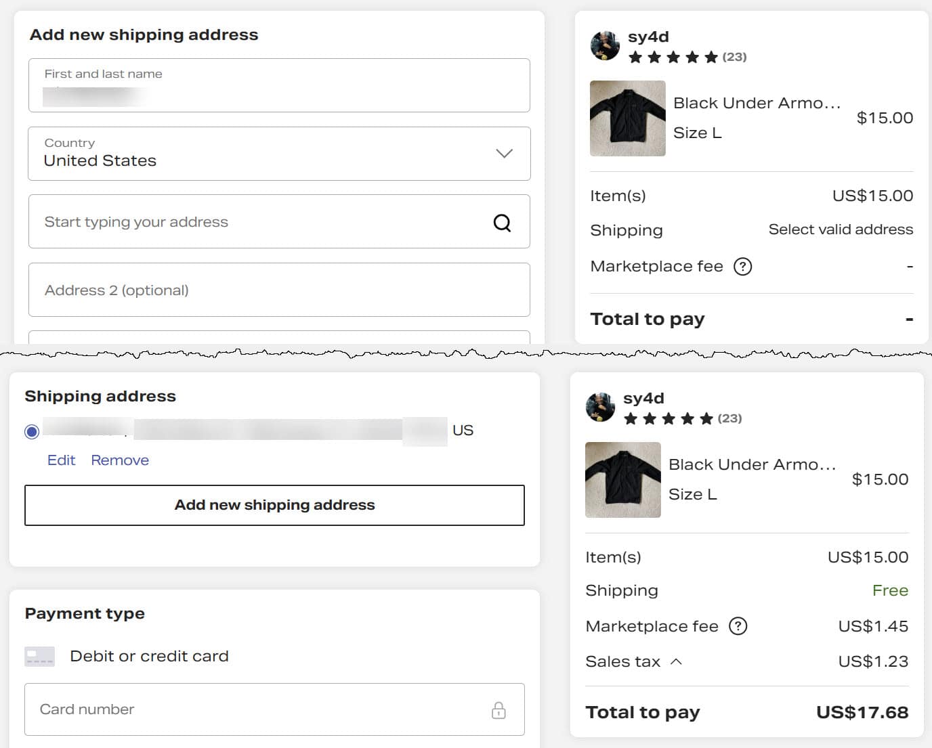
Task: Expand the Country dropdown showing United States
Action: pos(279,154)
